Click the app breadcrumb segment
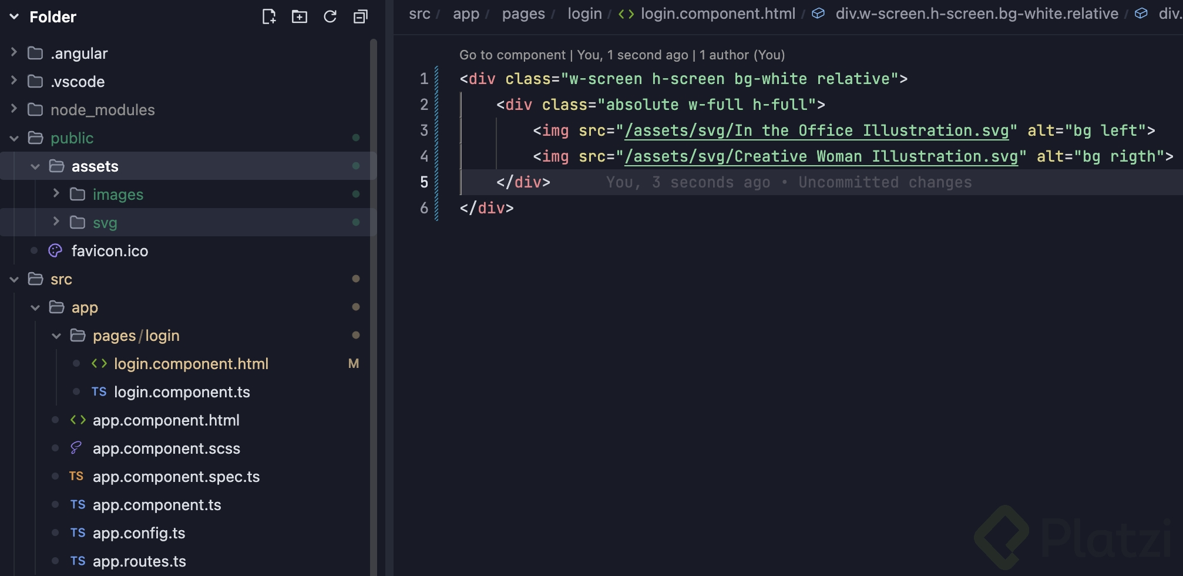Screen dimensions: 1183x576 tap(466, 14)
